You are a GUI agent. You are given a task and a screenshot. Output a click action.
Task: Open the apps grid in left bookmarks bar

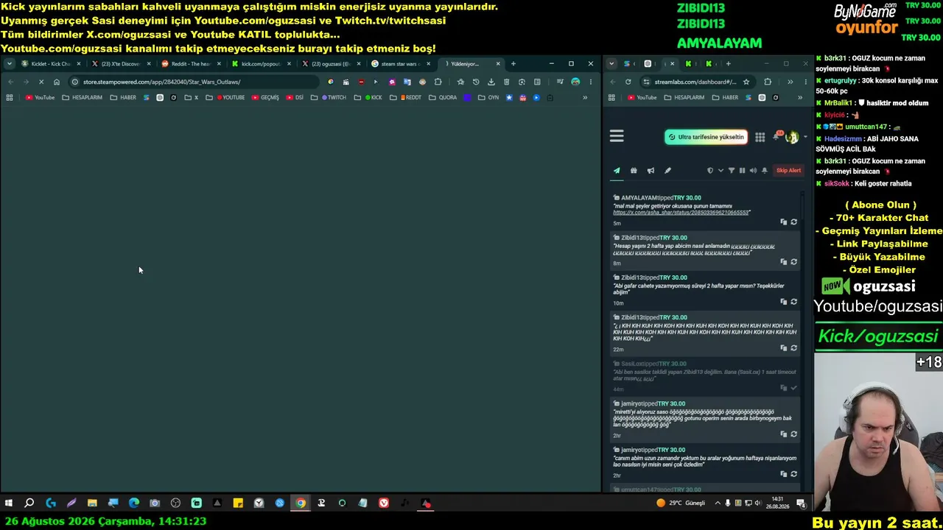[x=10, y=97]
